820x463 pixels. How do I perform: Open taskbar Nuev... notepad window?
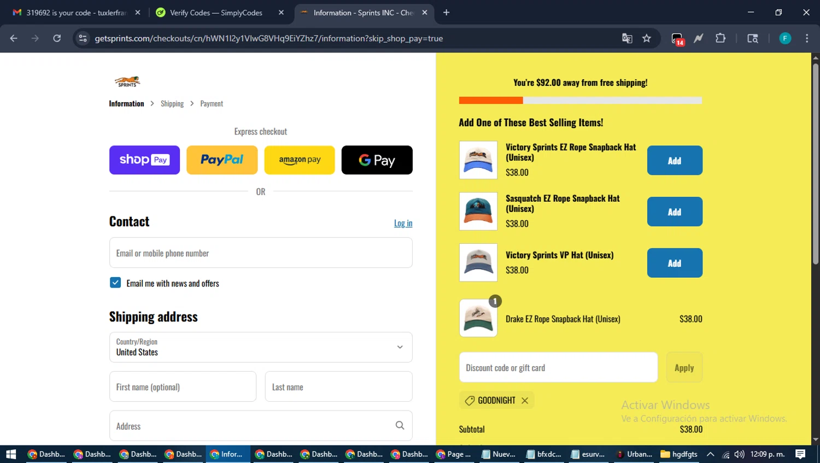499,454
